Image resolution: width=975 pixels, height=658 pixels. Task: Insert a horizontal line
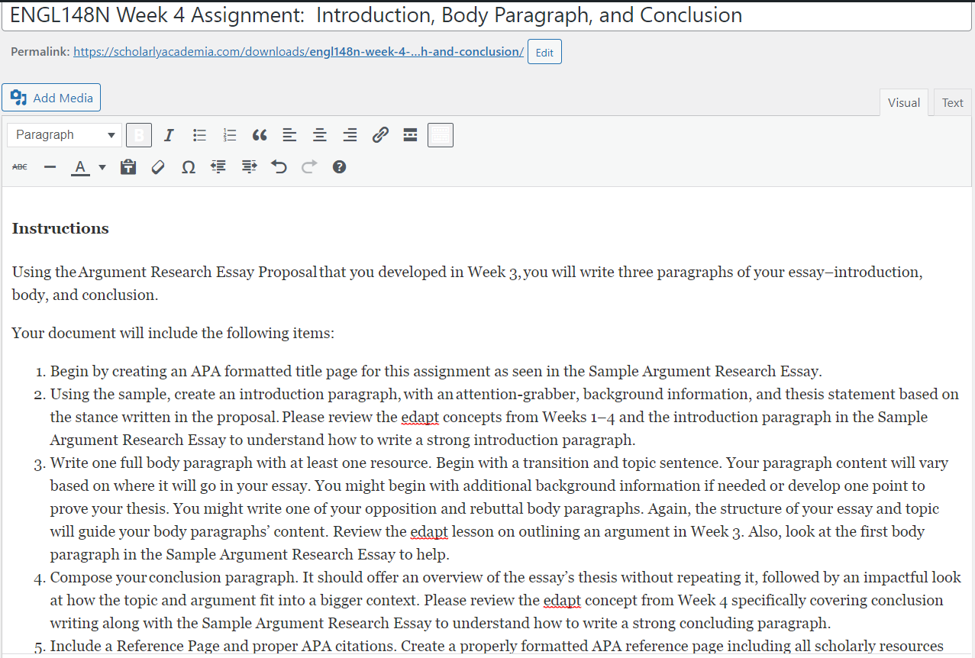50,166
